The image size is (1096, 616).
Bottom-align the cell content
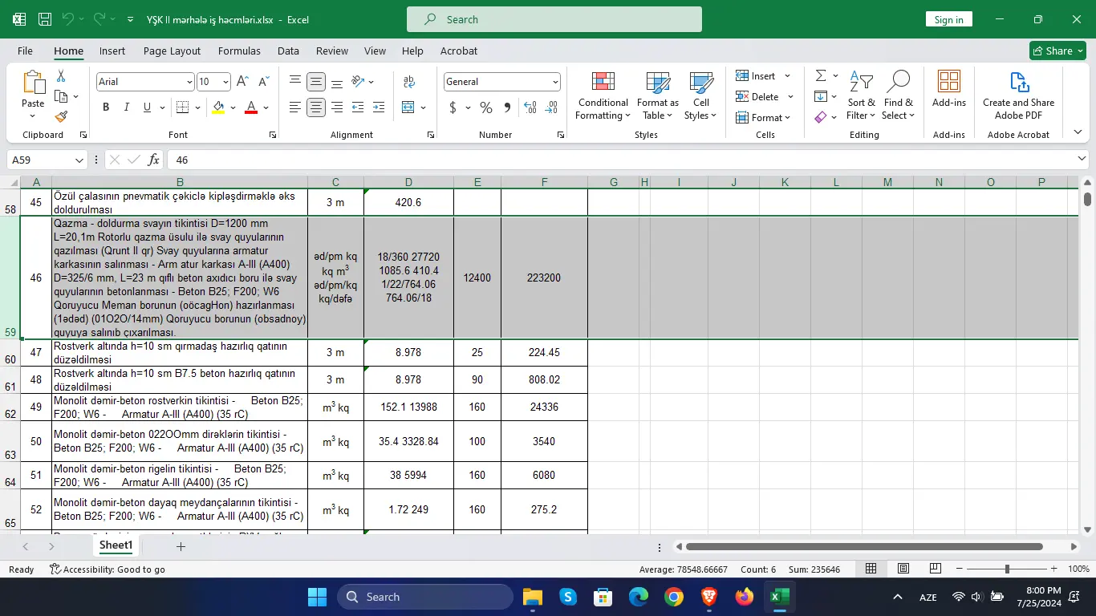click(337, 82)
